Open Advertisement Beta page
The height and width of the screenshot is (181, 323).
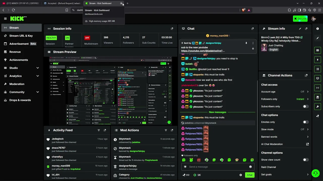21,44
